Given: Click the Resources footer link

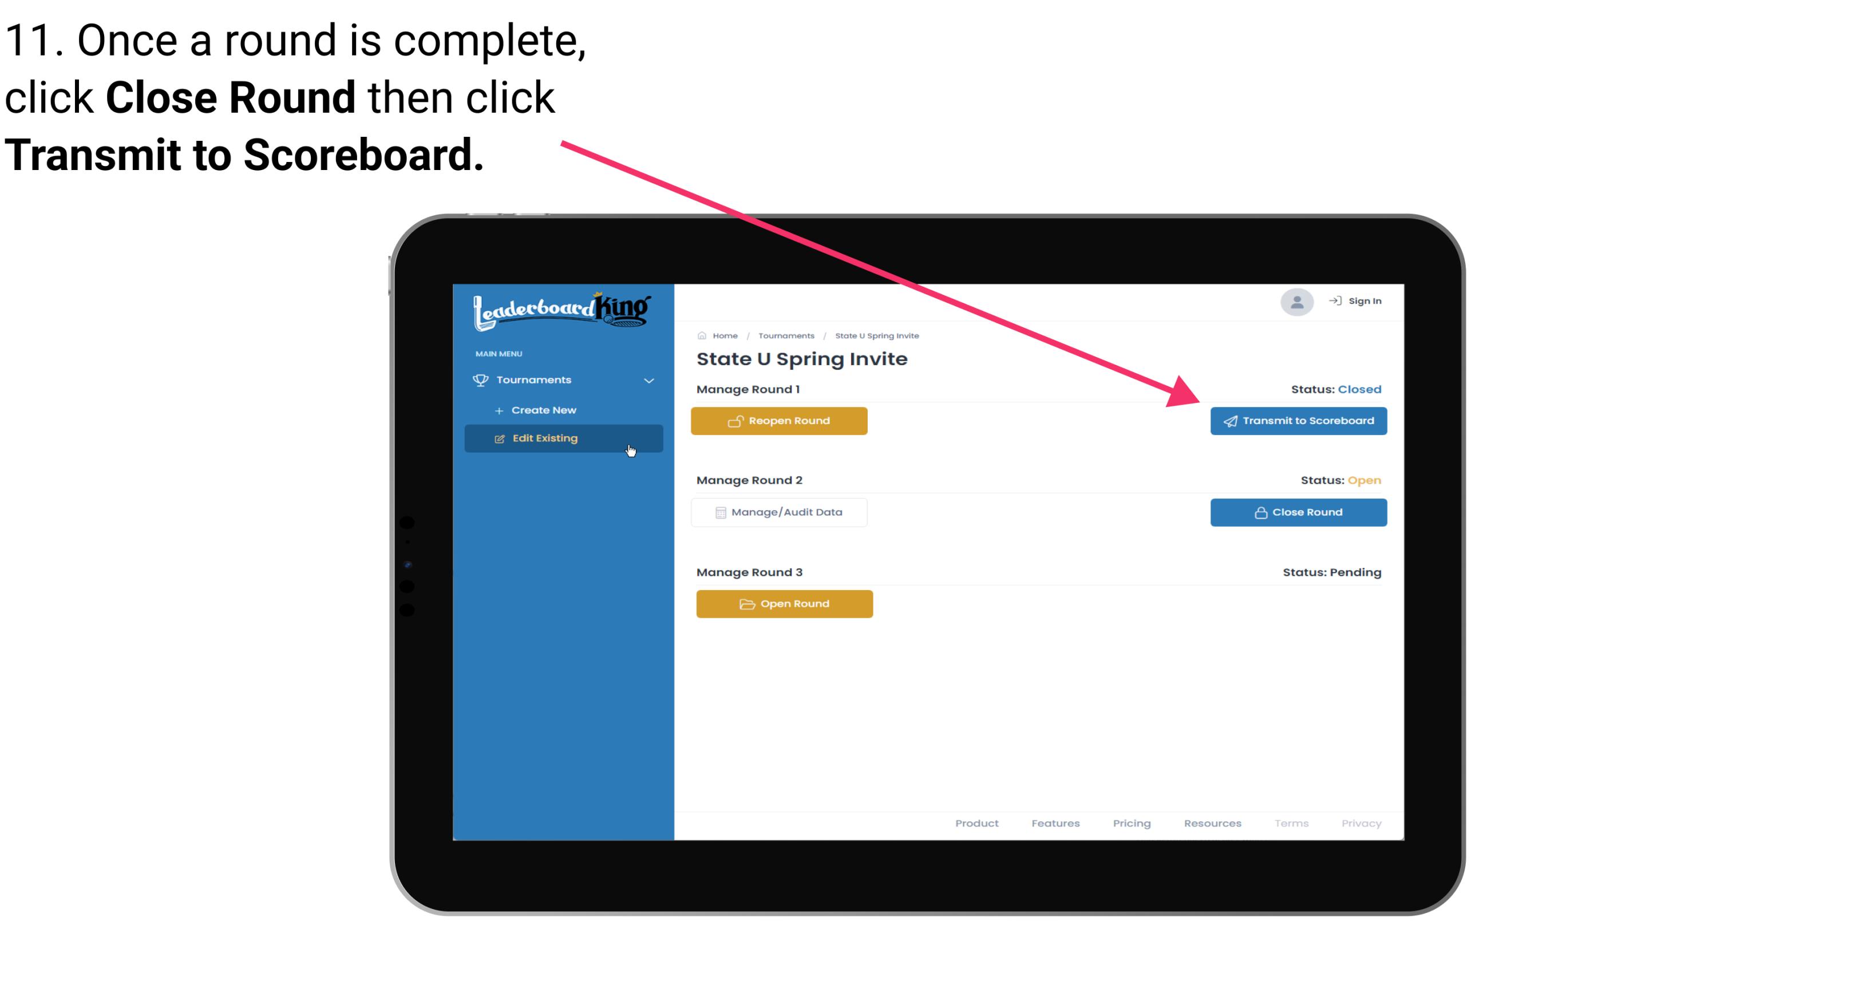Looking at the screenshot, I should (1212, 823).
